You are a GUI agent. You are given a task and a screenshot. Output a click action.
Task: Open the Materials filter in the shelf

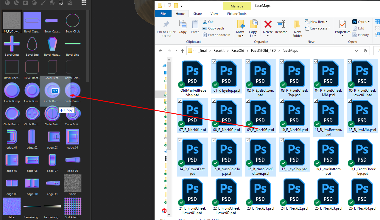[x=7, y=3]
